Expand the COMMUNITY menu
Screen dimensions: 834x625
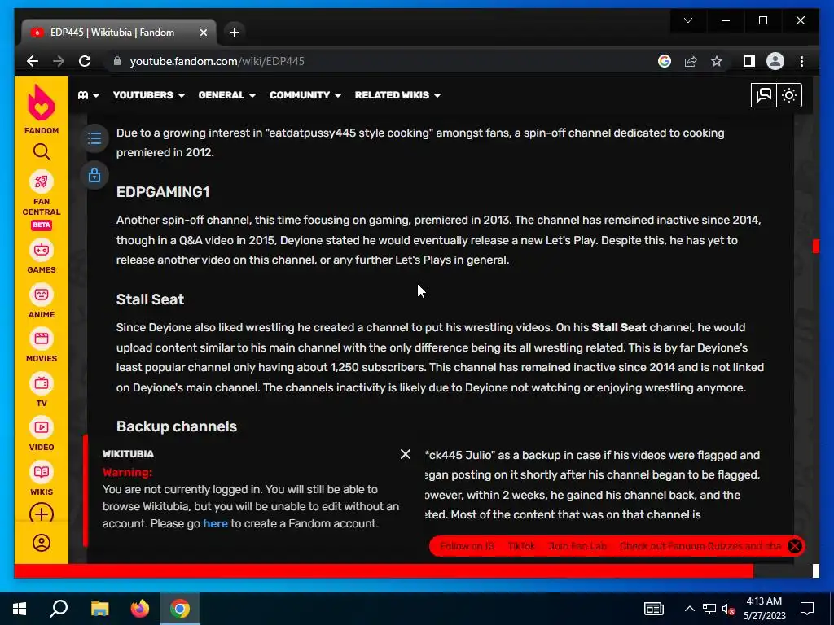(x=305, y=95)
